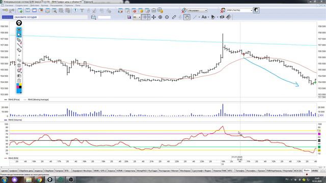Click the trash bin in floating palette
326x183 pixels.
[x=19, y=66]
